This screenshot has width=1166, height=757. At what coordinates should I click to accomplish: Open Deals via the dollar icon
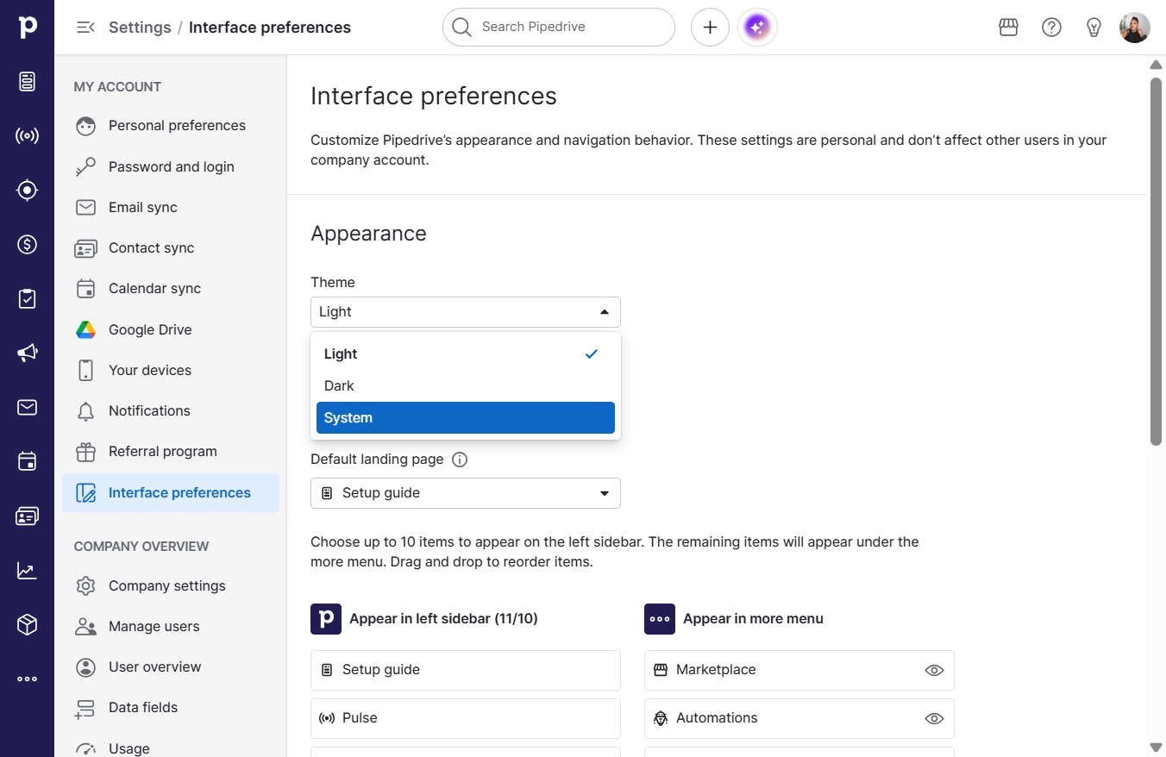point(28,245)
